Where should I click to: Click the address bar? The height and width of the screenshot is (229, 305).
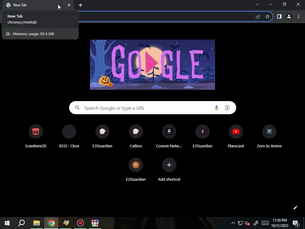[x=165, y=17]
